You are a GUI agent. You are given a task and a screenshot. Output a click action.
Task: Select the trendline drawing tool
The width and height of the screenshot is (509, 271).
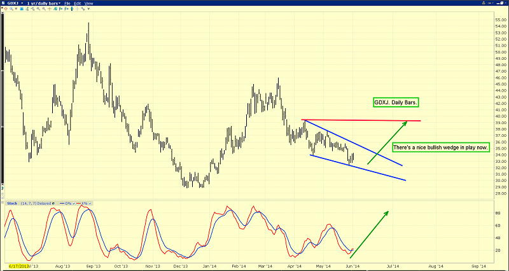(32, 9)
